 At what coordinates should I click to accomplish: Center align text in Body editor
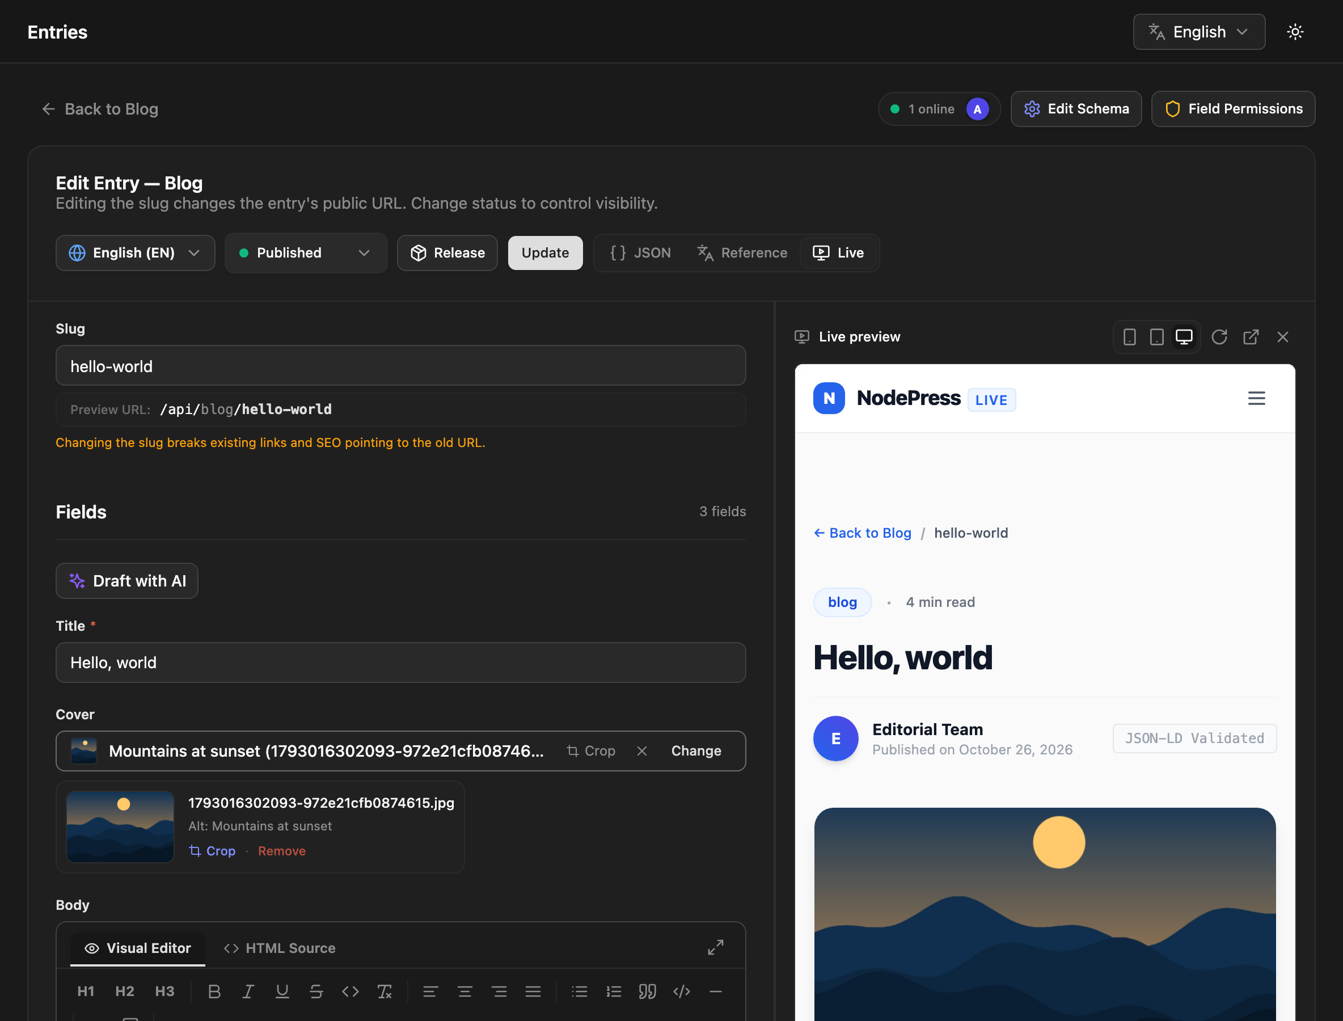pos(465,992)
